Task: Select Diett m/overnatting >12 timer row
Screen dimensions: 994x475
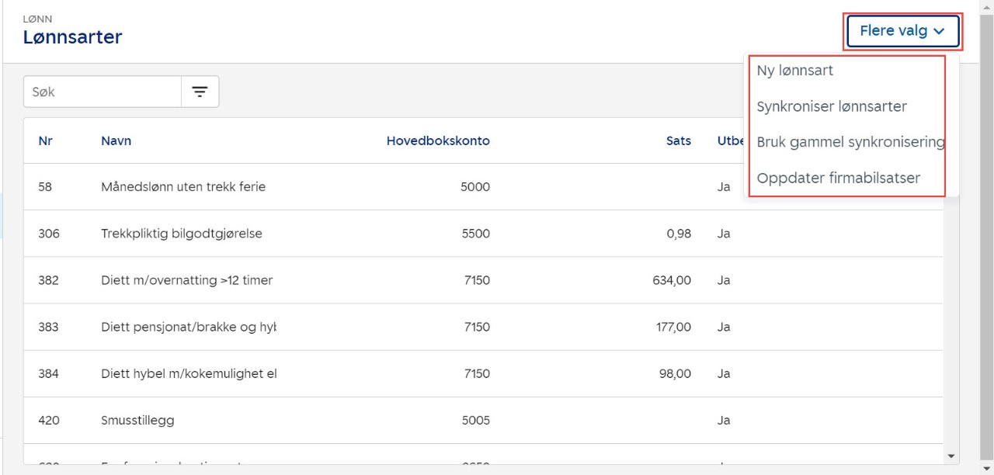Action: 186,280
